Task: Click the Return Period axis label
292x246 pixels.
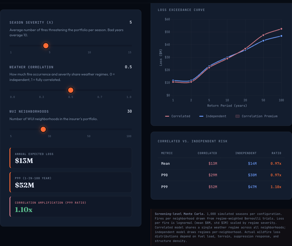Action: pos(227,105)
